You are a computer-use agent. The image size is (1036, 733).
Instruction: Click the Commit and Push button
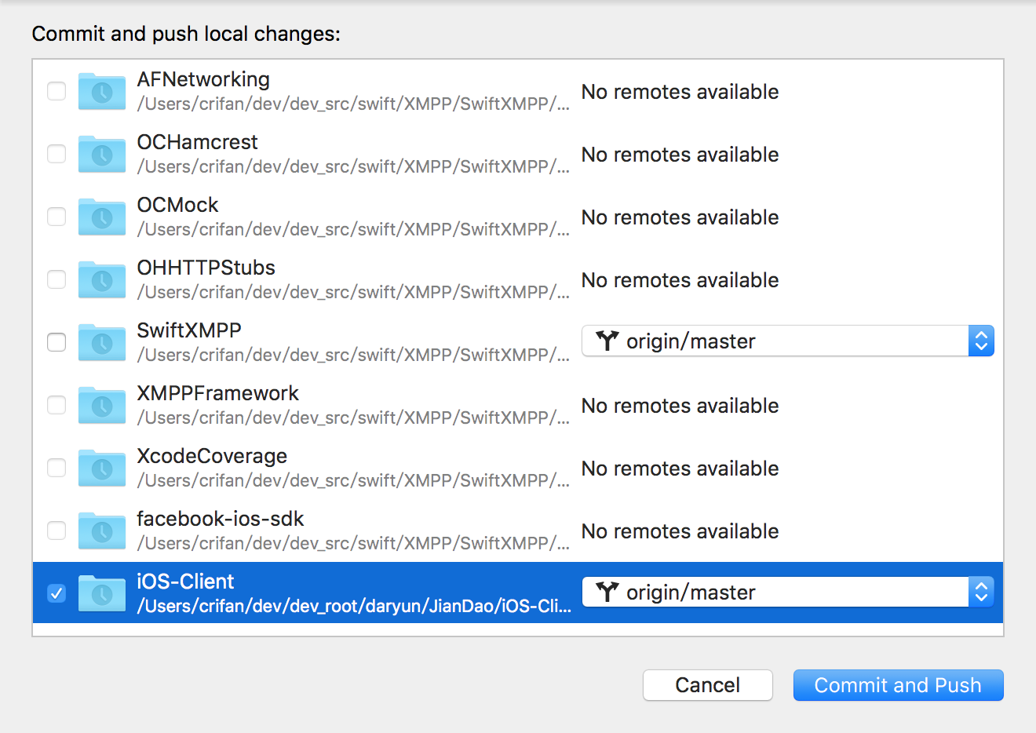[x=898, y=685]
